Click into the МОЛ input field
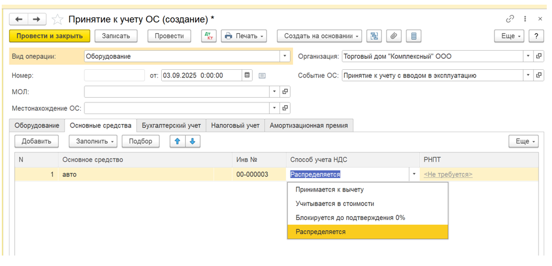Screen dimensions: 552x266 coord(177,92)
